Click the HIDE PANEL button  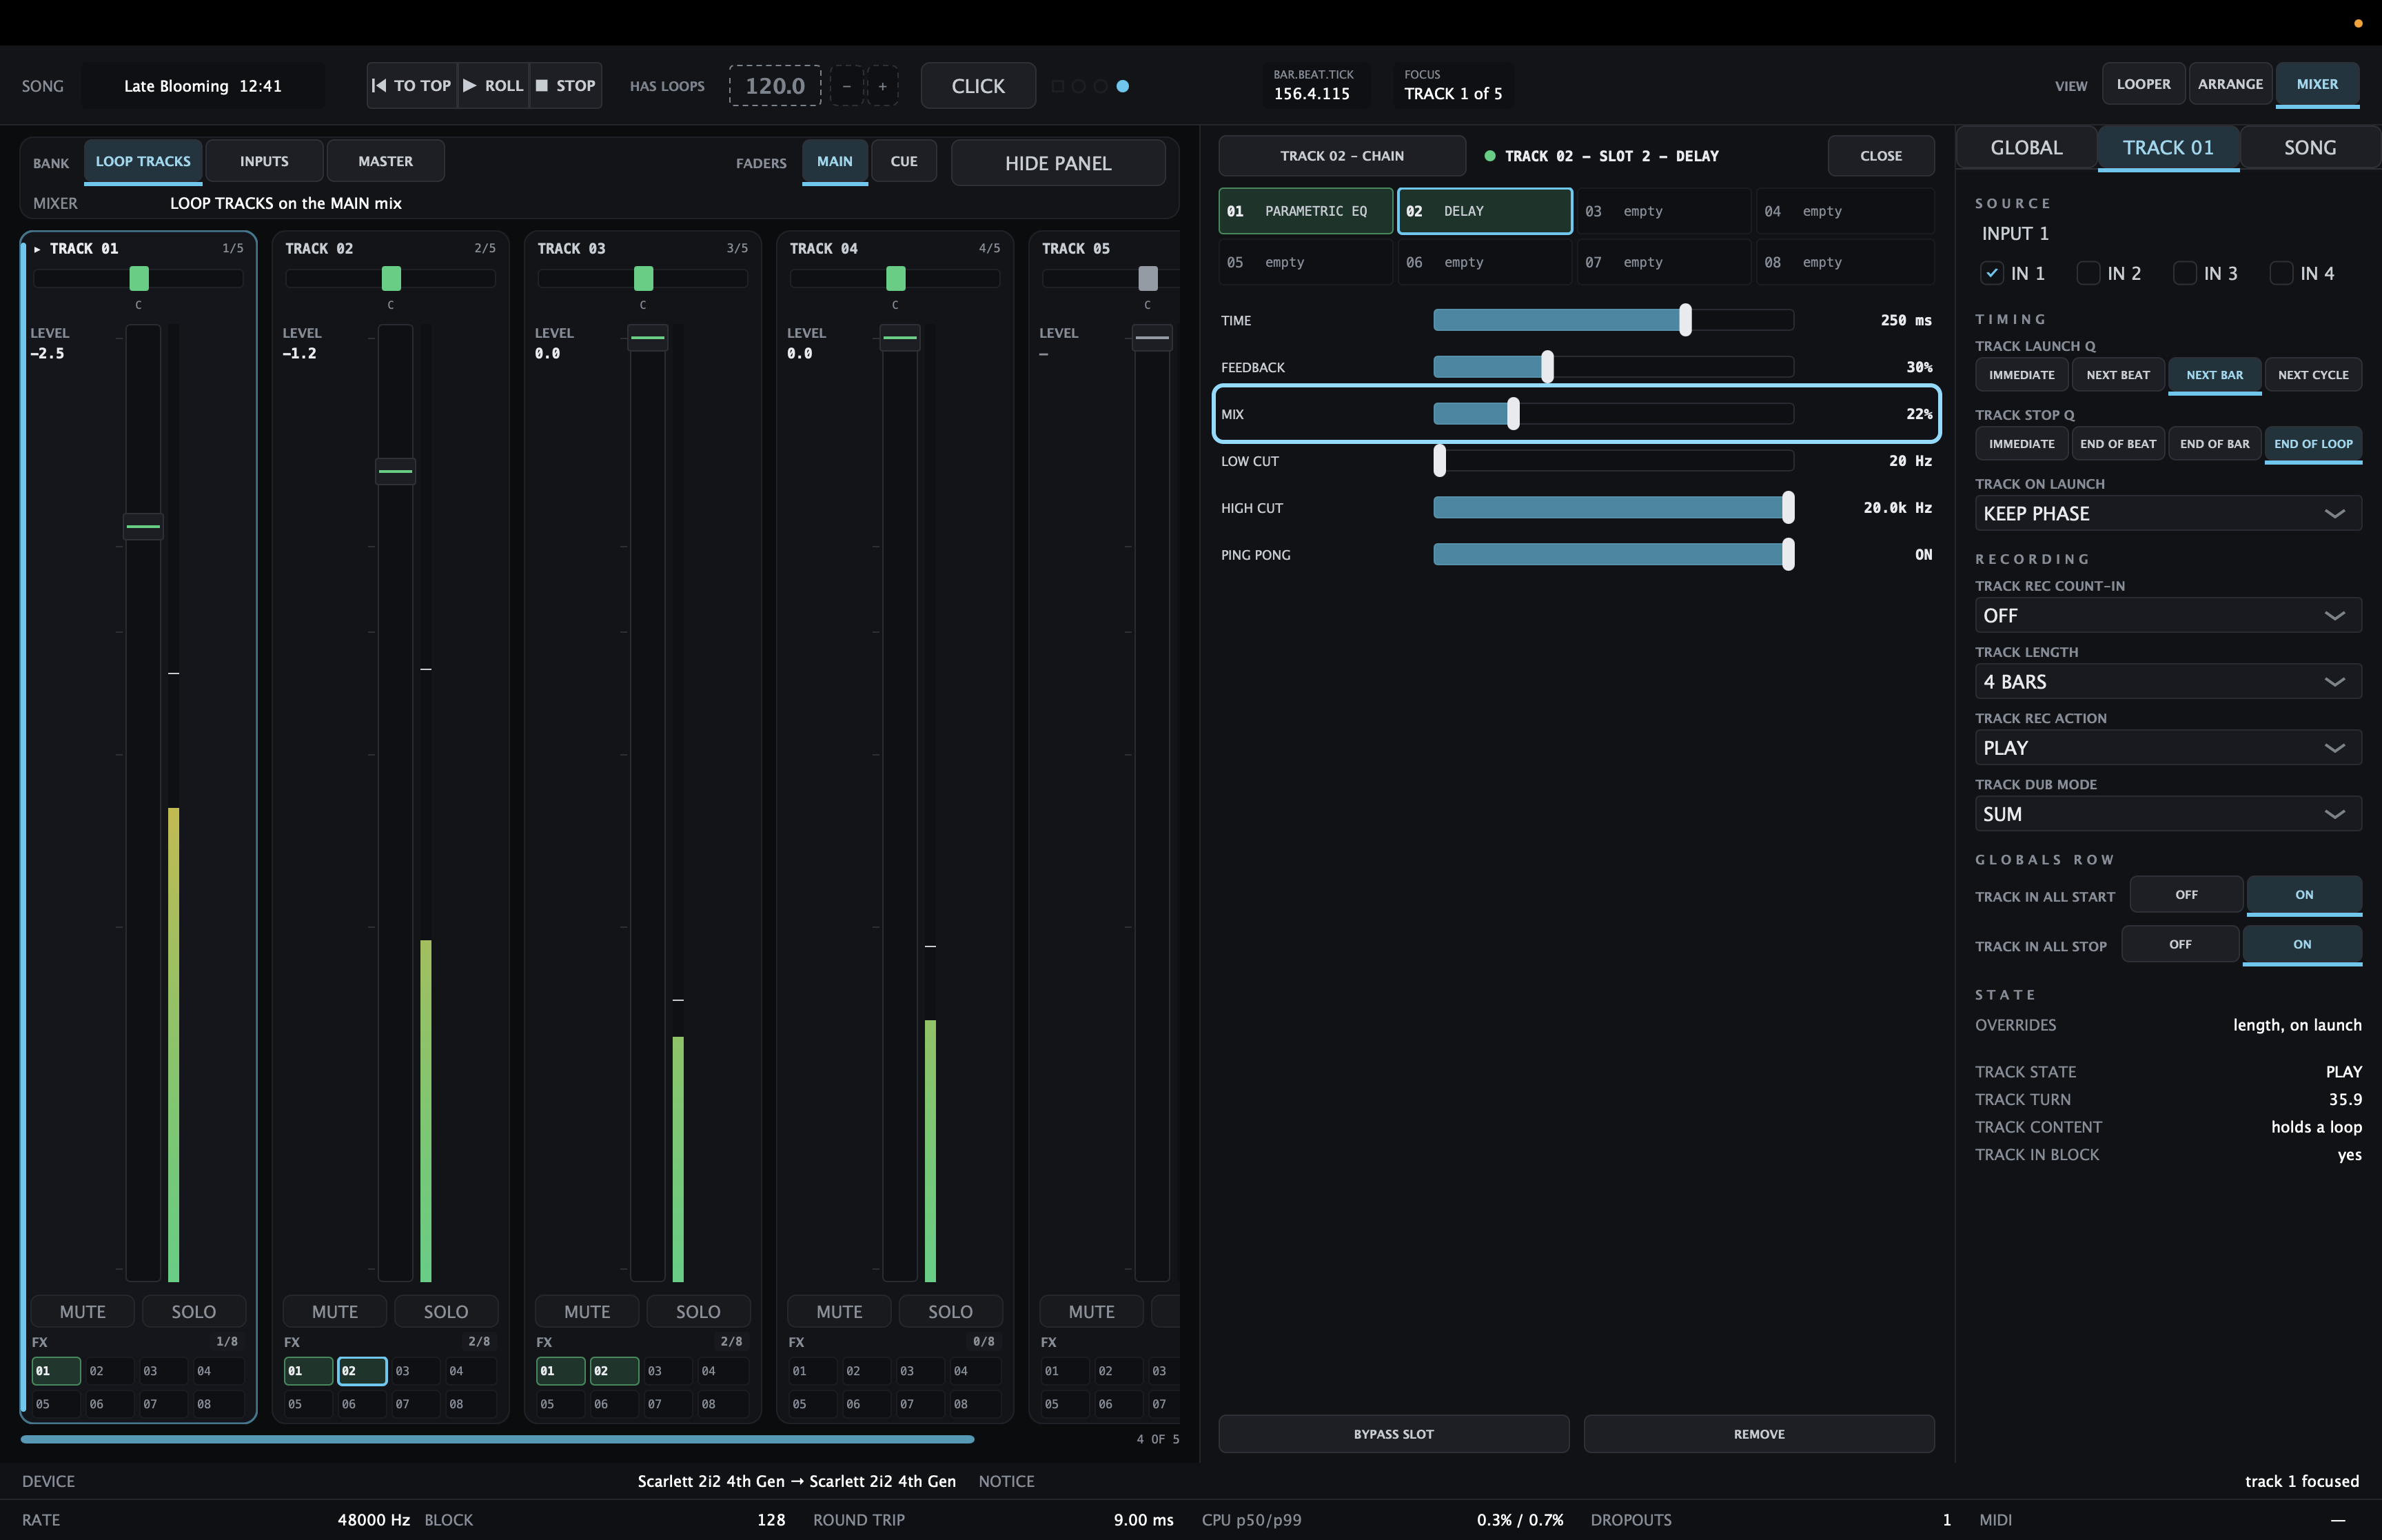point(1057,163)
